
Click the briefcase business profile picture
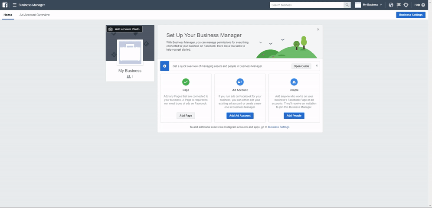[130, 52]
